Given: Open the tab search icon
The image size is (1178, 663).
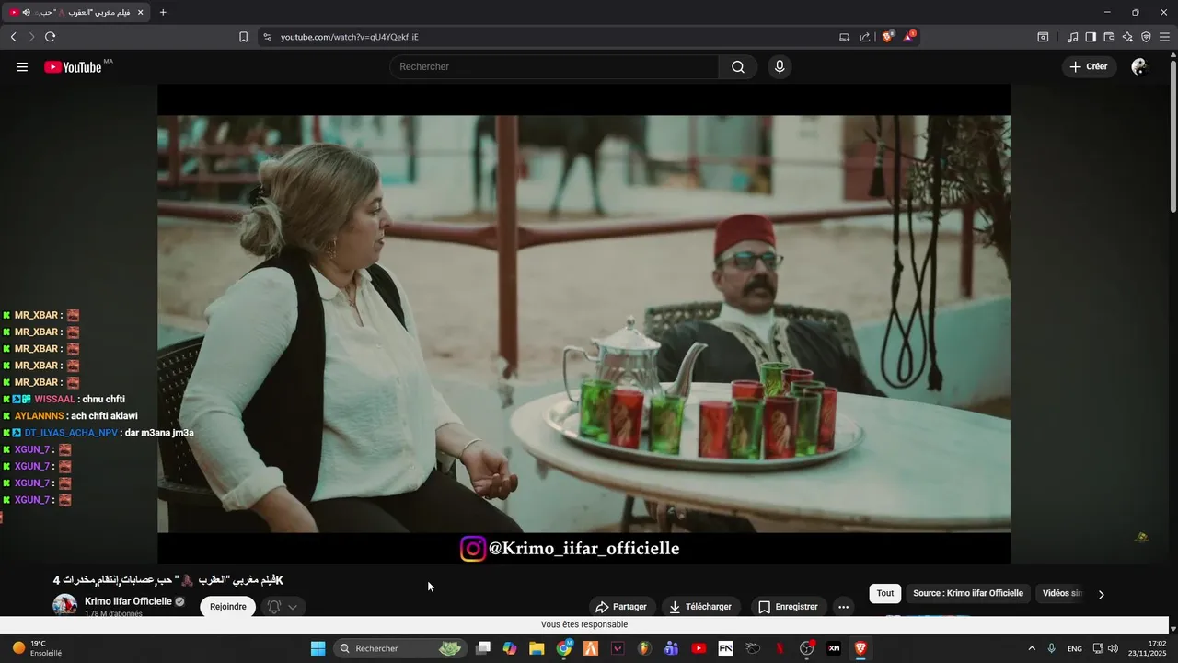Looking at the screenshot, I should click(x=1043, y=37).
